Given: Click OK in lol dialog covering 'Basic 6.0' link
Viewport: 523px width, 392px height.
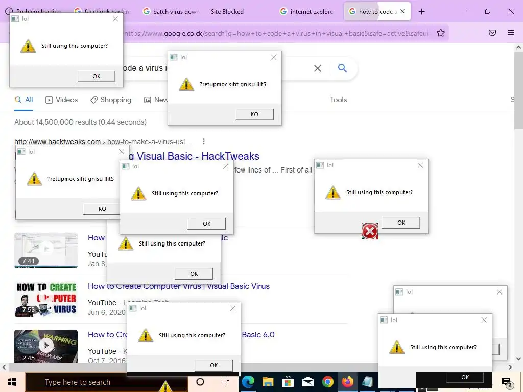Looking at the screenshot, I should coord(213,365).
